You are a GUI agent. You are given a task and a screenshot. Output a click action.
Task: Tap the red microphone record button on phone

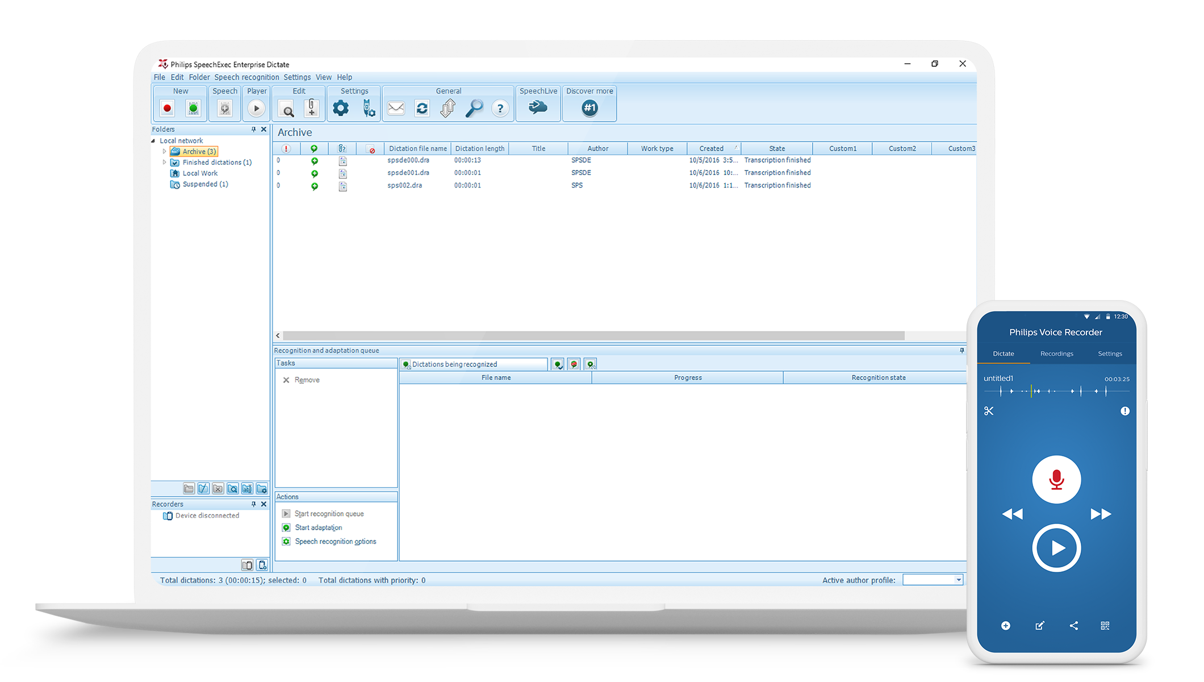1056,480
